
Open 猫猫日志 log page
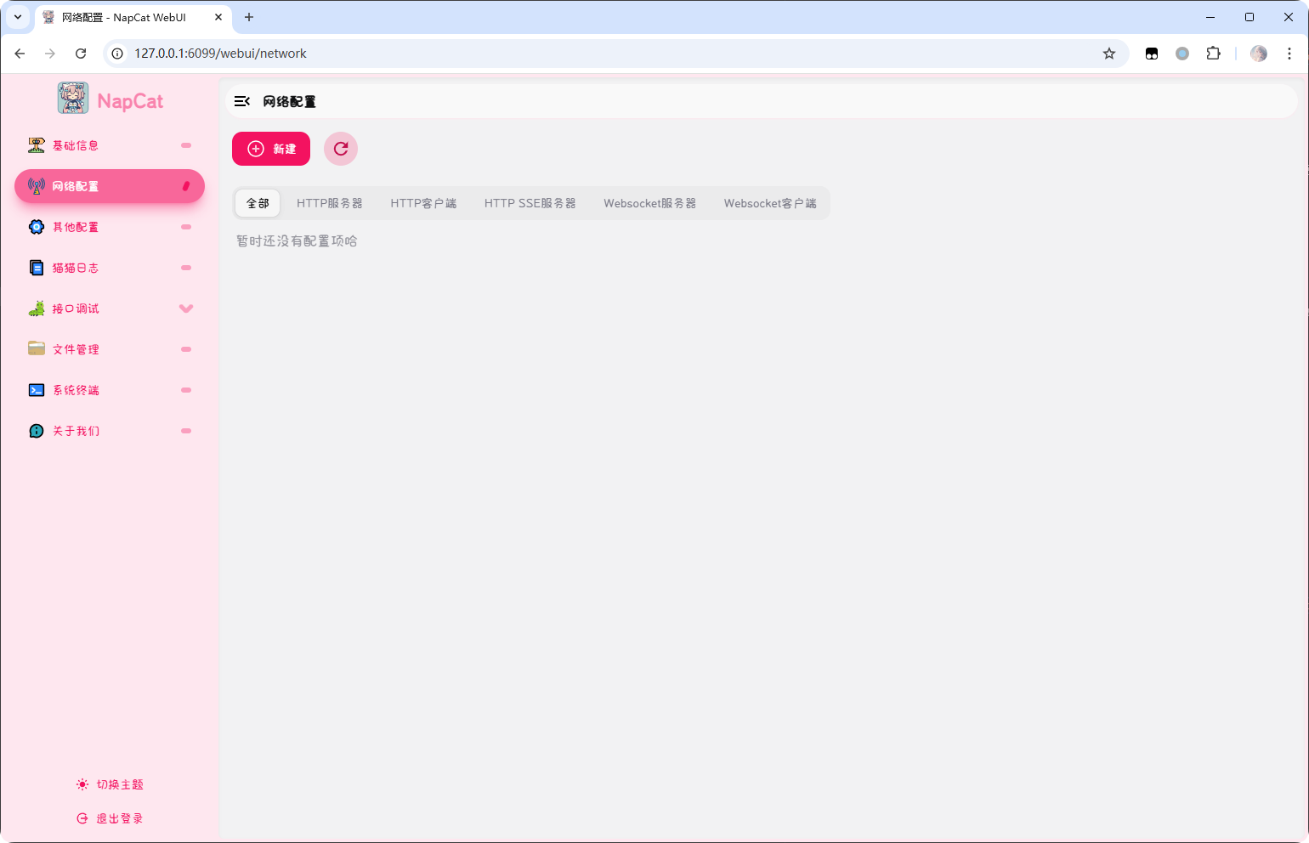point(76,269)
